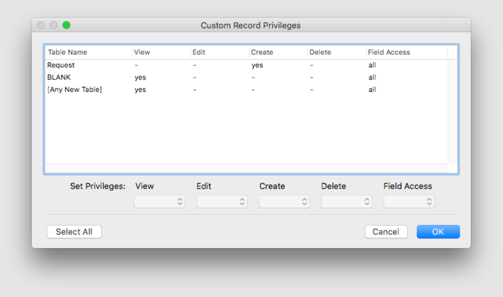Click the View column header
This screenshot has width=503, height=297.
[x=142, y=52]
